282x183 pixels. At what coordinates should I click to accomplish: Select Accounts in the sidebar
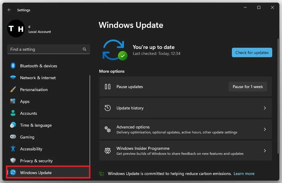tap(48, 113)
